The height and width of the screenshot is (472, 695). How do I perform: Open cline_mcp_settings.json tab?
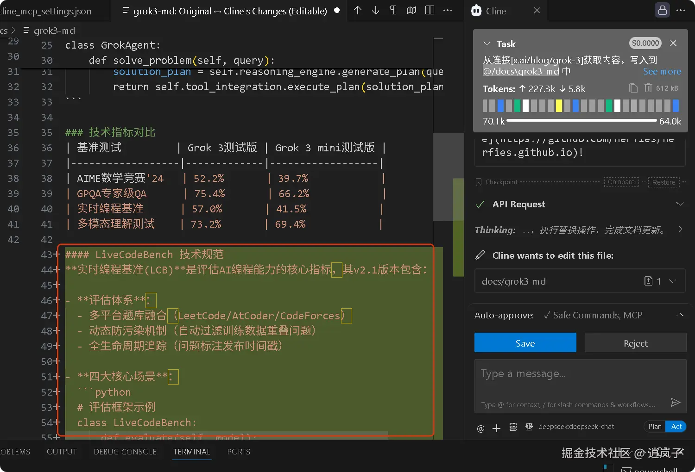[x=46, y=11]
